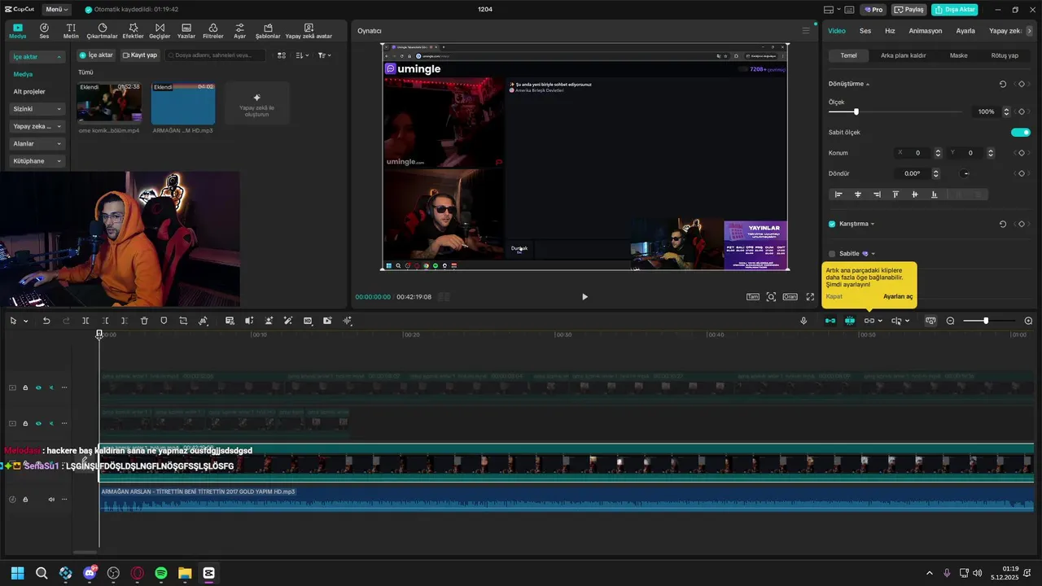
Task: Click the İçe aktar import button
Action: [96, 55]
